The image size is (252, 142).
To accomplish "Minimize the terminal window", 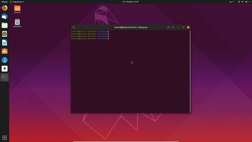I will point(178,27).
